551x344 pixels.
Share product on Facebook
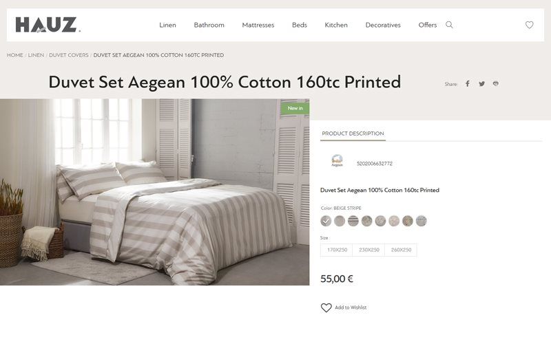click(467, 84)
